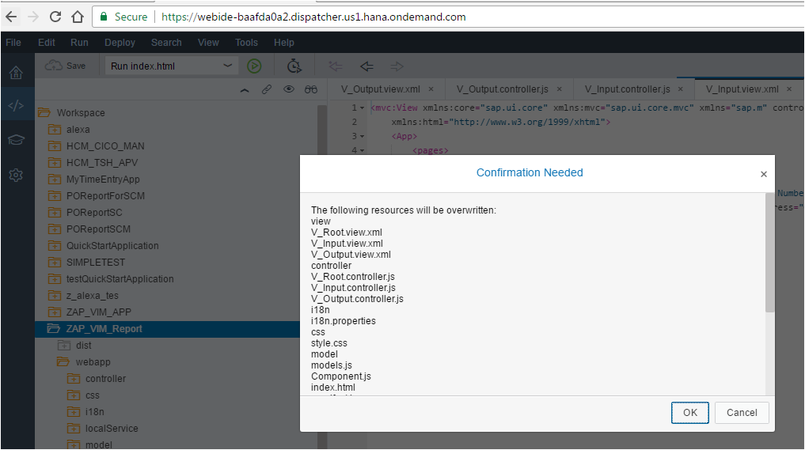Cancel the Confirmation Needed dialog
The image size is (805, 450).
(x=742, y=413)
